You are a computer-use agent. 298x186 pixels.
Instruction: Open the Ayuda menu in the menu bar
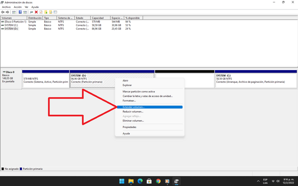point(35,7)
